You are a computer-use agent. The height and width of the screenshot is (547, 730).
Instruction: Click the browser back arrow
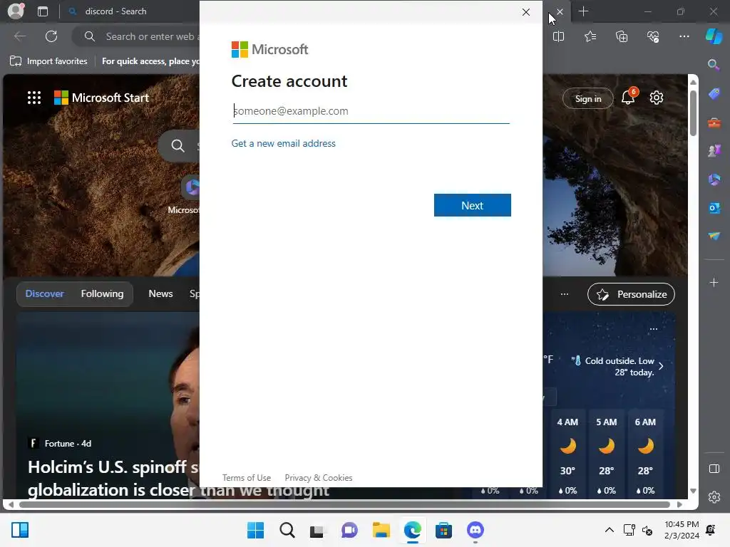click(20, 36)
